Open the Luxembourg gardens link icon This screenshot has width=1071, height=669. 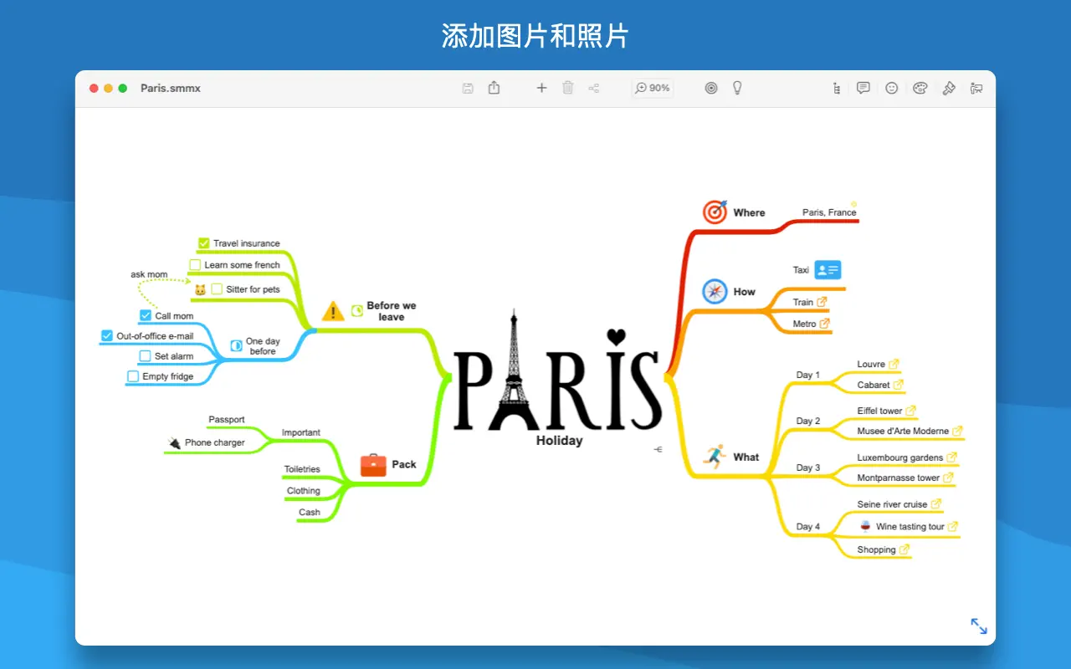click(951, 457)
